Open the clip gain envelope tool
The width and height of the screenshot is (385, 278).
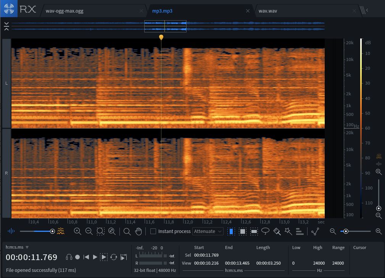(315, 231)
